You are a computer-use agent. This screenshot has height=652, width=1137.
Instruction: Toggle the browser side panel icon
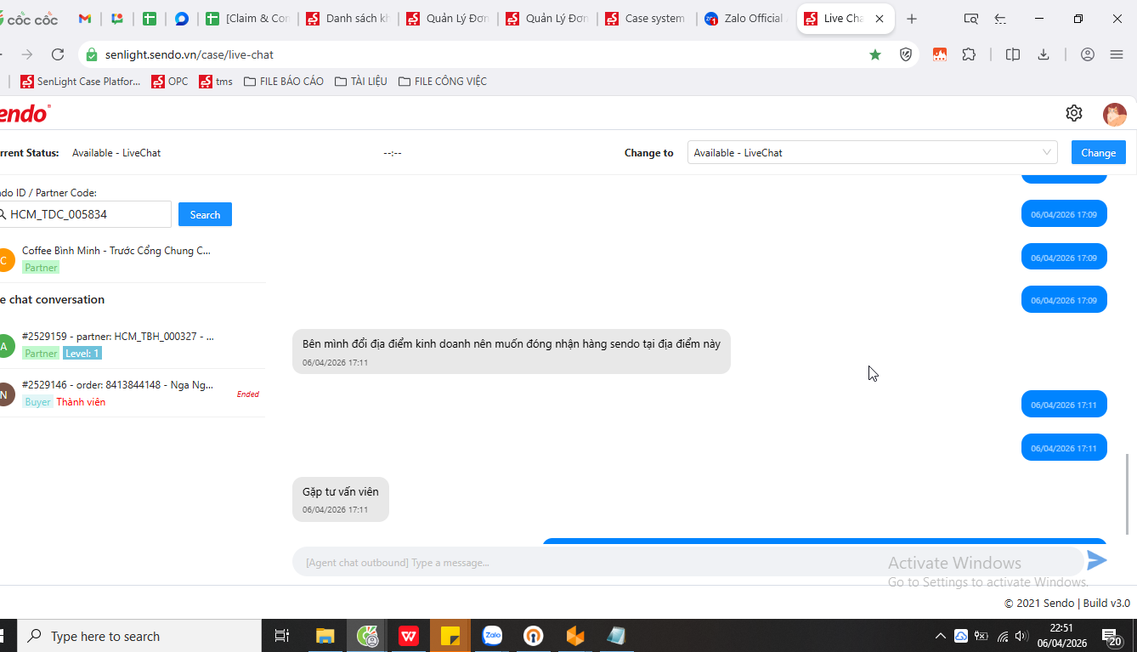1013,54
